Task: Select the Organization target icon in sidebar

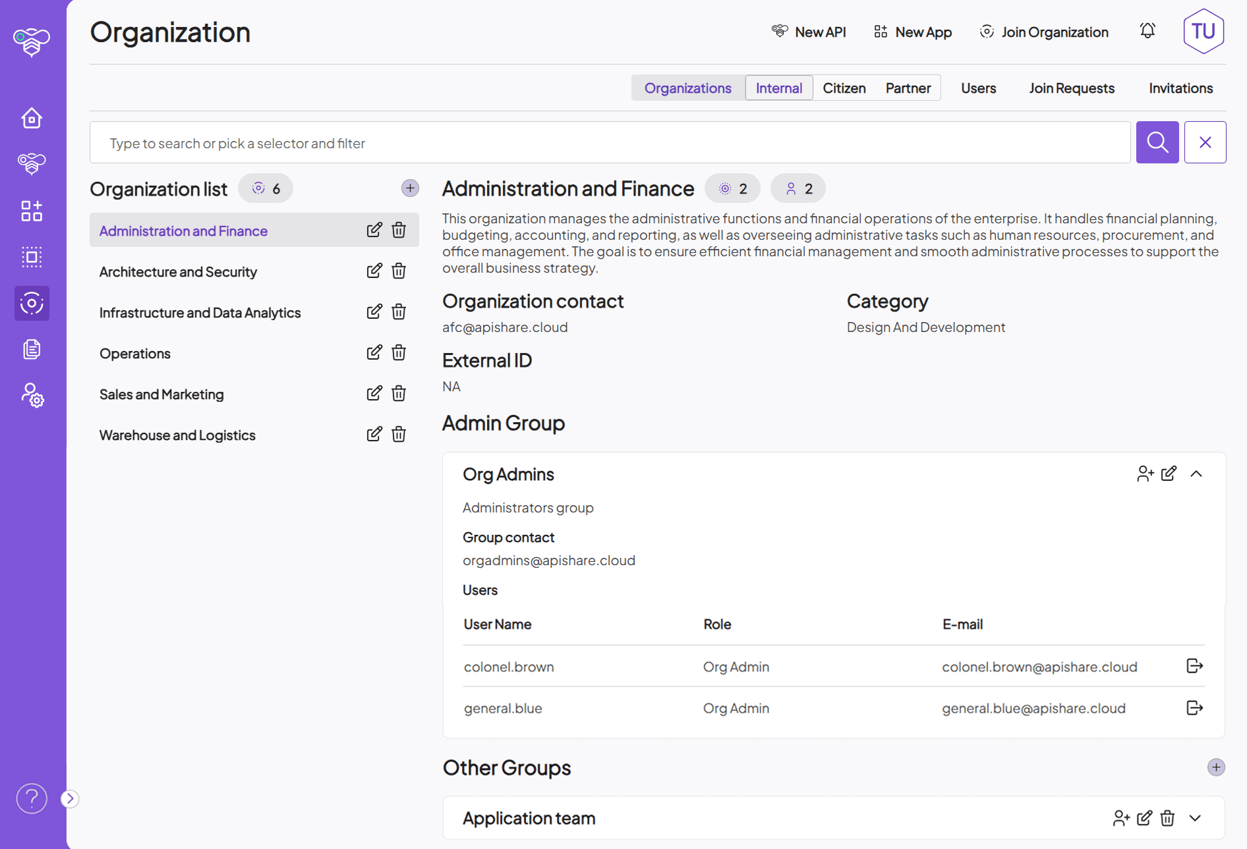Action: 31,303
